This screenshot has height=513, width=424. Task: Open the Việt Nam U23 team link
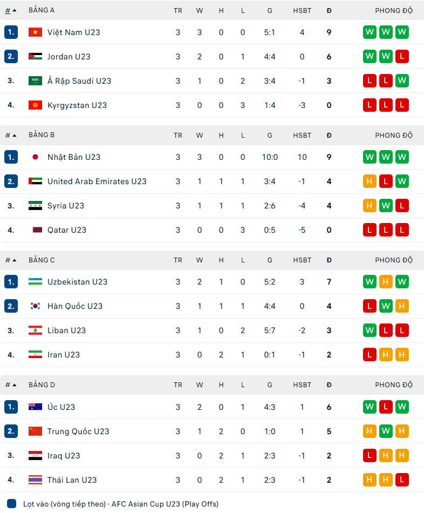click(x=73, y=32)
